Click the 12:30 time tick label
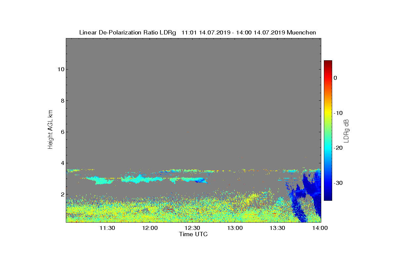This screenshot has width=397, height=265. (192, 228)
